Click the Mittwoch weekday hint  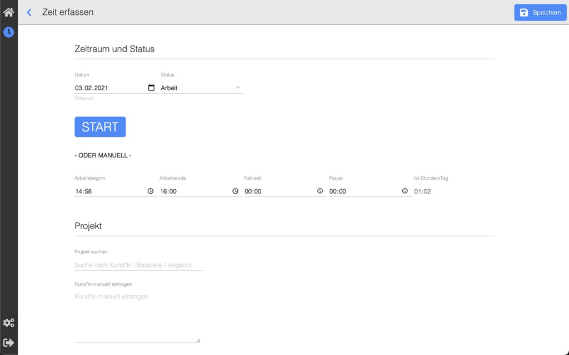click(x=84, y=98)
